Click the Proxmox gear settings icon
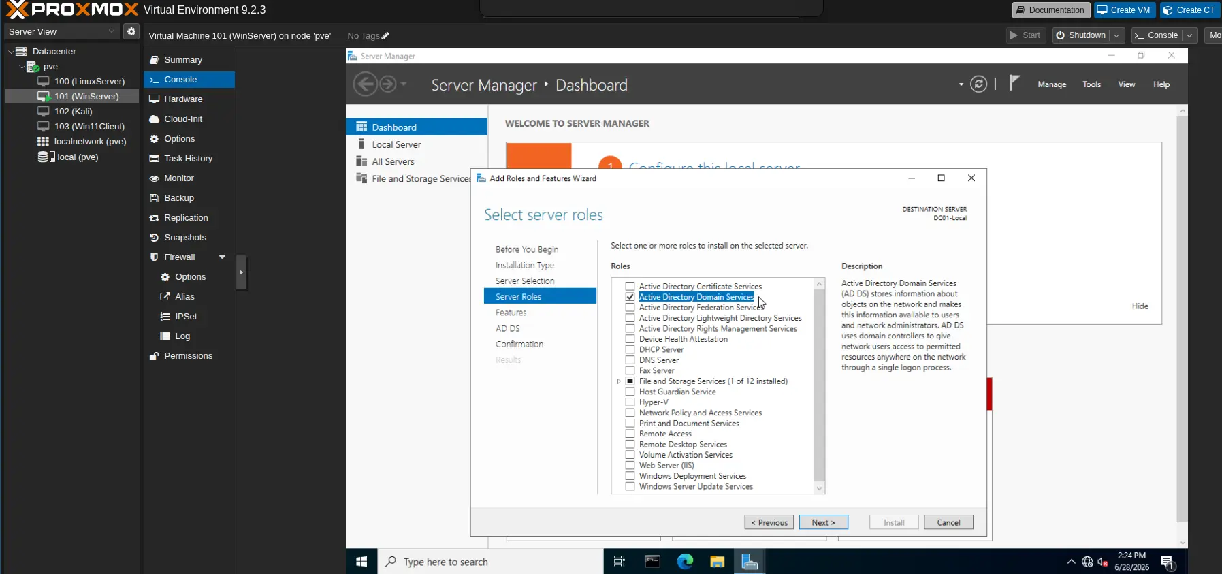This screenshot has height=574, width=1222. pyautogui.click(x=131, y=31)
